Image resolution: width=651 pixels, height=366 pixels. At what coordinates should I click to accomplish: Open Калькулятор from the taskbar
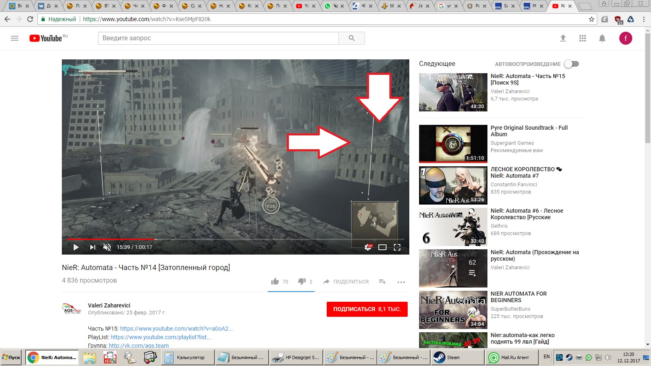[187, 357]
